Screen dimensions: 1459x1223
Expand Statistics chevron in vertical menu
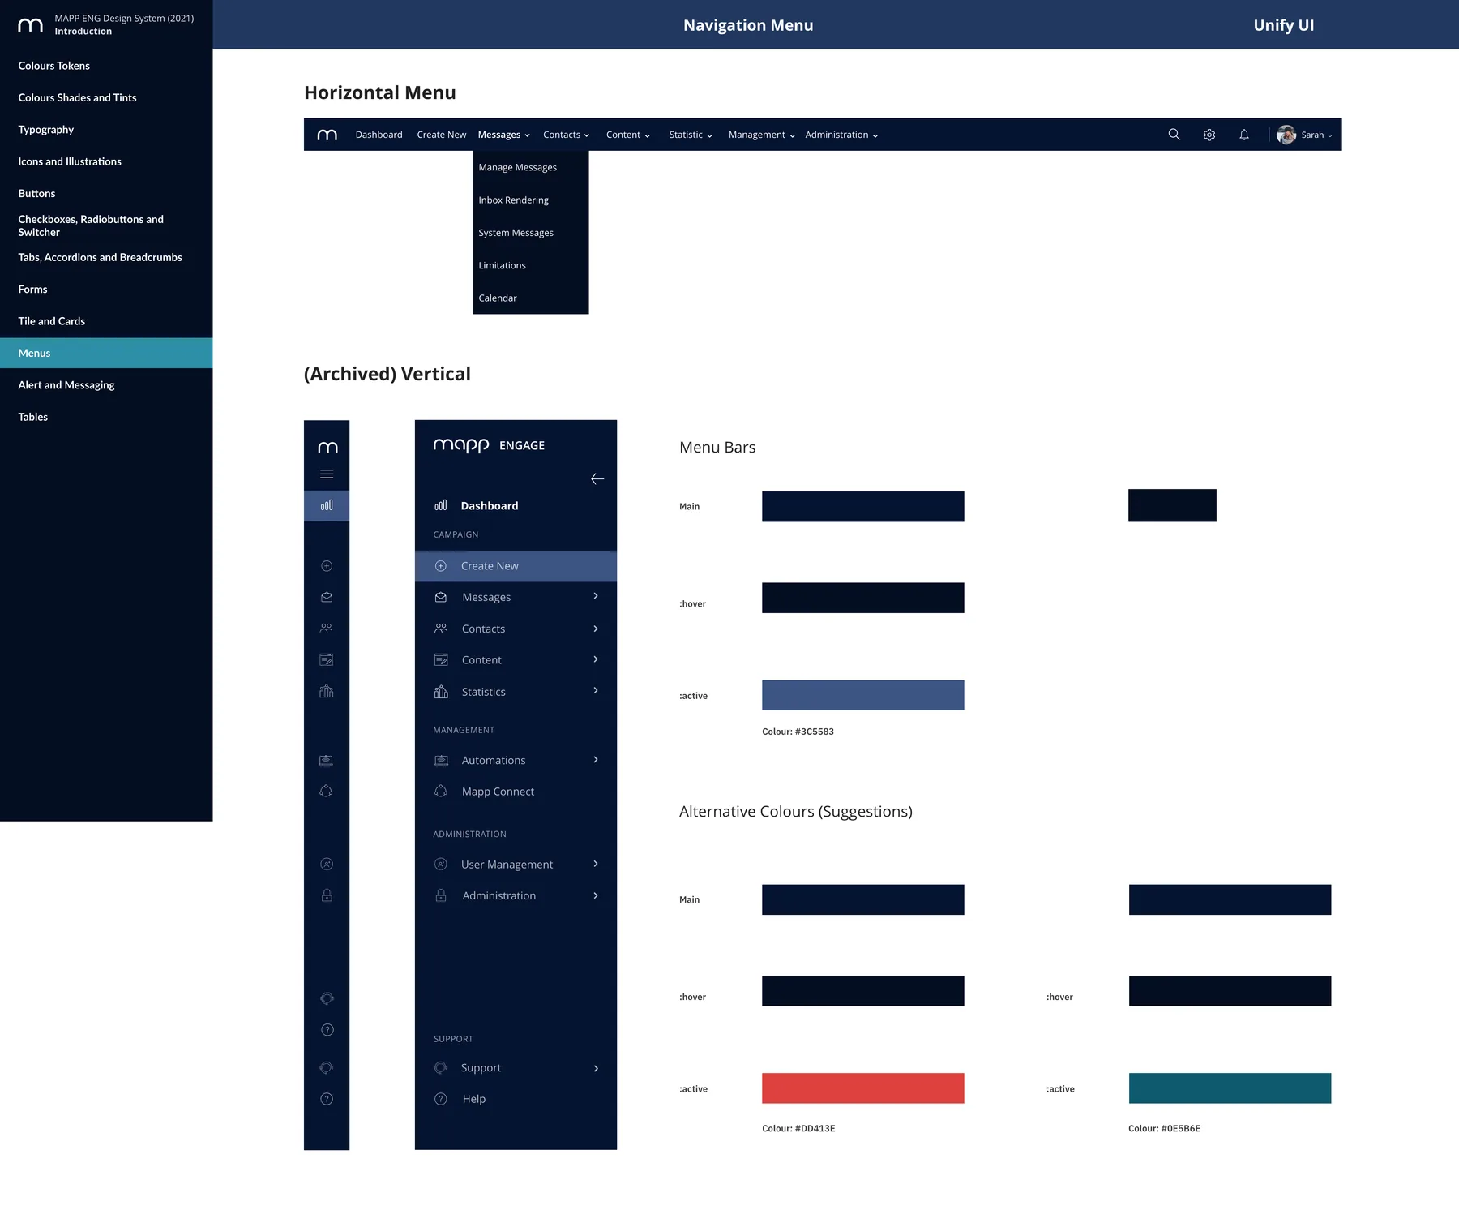(596, 691)
